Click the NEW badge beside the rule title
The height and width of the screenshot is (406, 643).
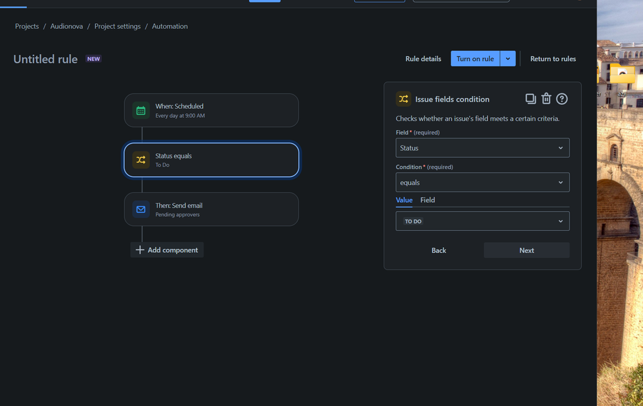[93, 59]
